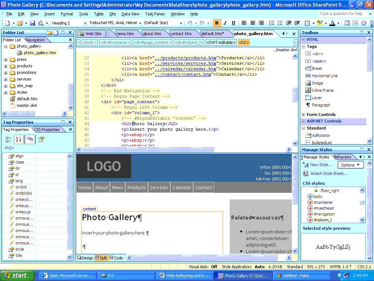Viewport: 374px width, 281px height.
Task: Switch to Code view mode
Action: pos(116,258)
